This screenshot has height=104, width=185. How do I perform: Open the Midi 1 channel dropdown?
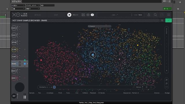[33, 9]
